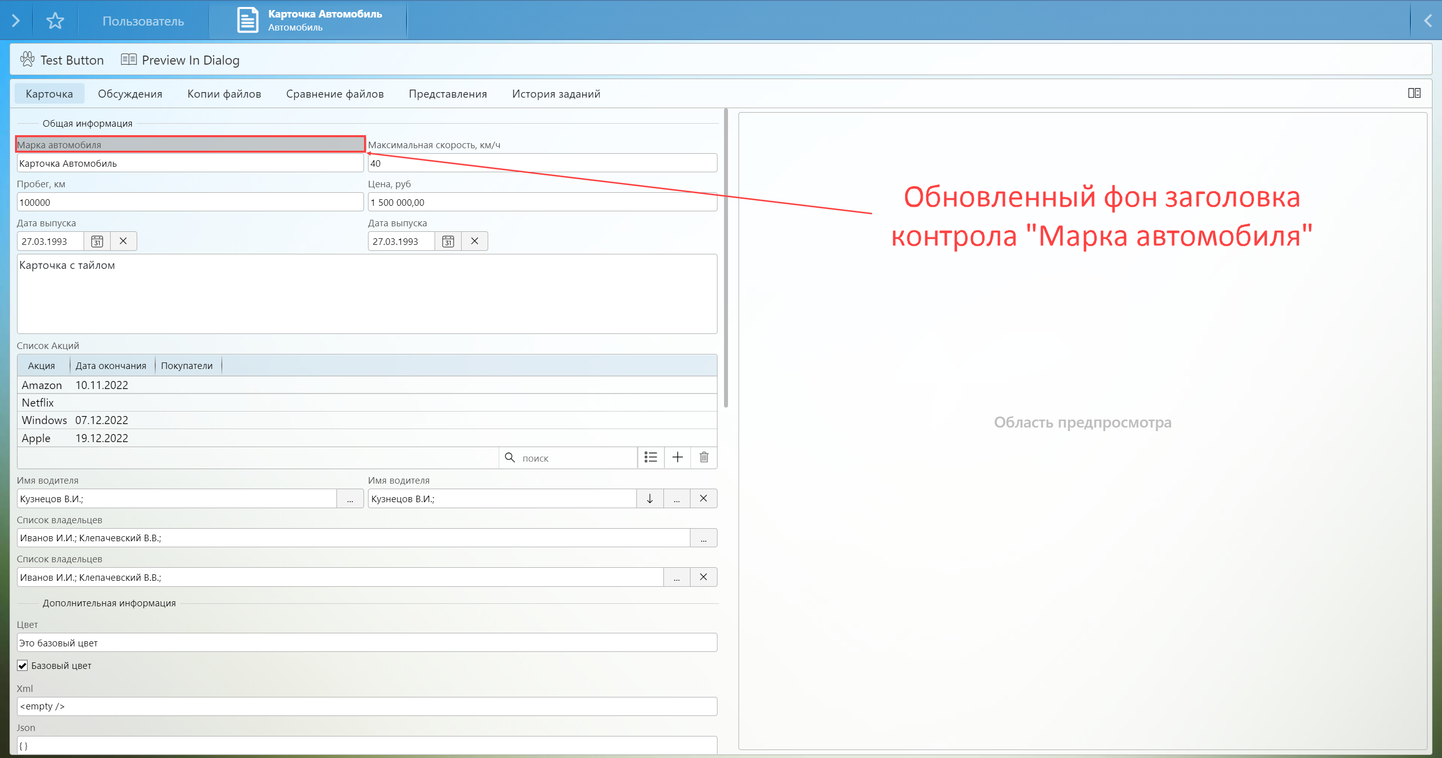Click the add row plus icon
Screen dimensions: 1442x758
point(677,458)
